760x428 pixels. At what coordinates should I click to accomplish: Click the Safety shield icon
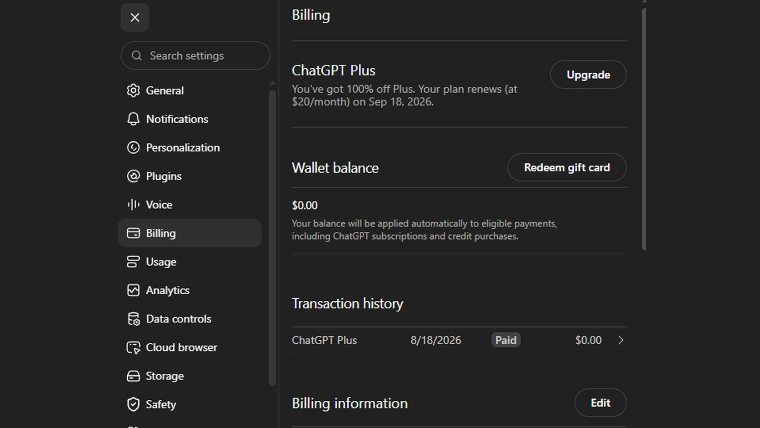coord(133,404)
